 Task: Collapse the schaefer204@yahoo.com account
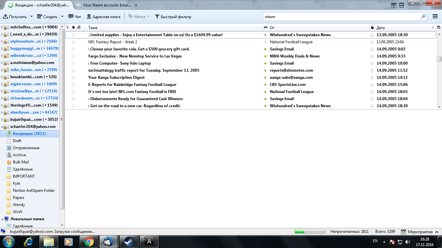point(2,127)
